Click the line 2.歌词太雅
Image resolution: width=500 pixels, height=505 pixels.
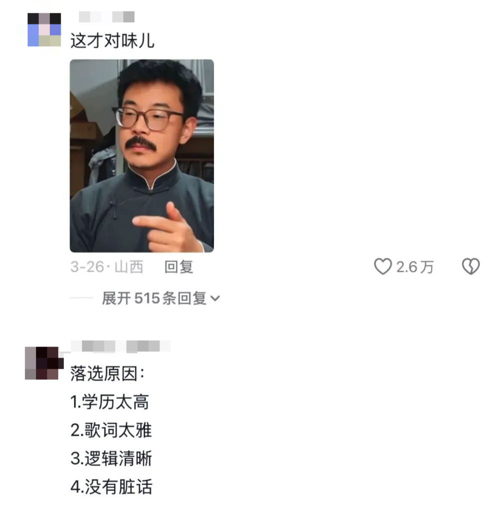click(111, 430)
